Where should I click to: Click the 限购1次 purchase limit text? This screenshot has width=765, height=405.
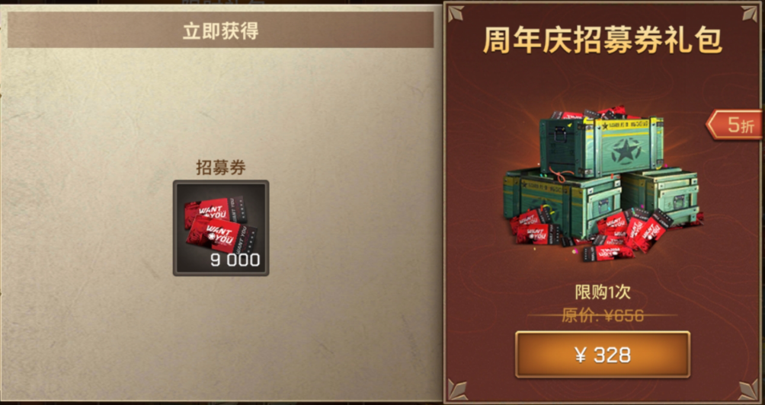coord(603,292)
